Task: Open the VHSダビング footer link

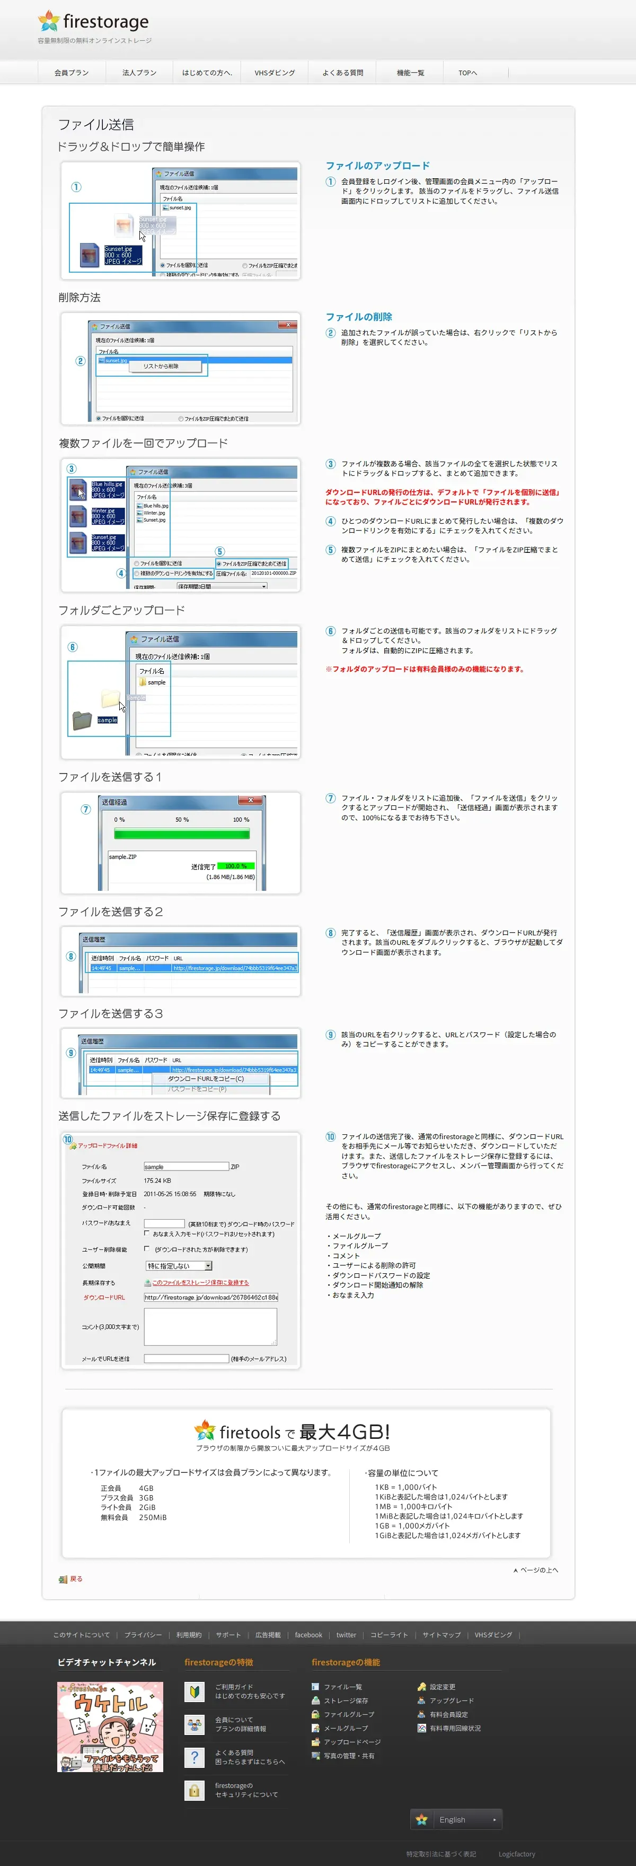Action: click(493, 1634)
